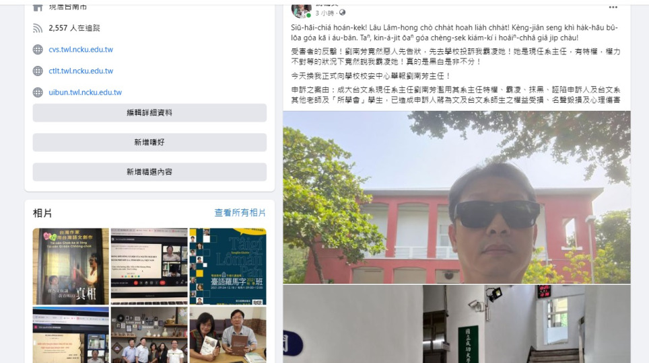The image size is (649, 363).
Task: Open the post options three-dots menu
Action: pos(613,7)
